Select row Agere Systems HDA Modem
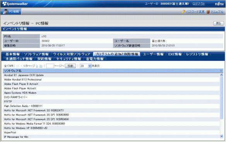The width and height of the screenshot is (226, 142). (111, 93)
